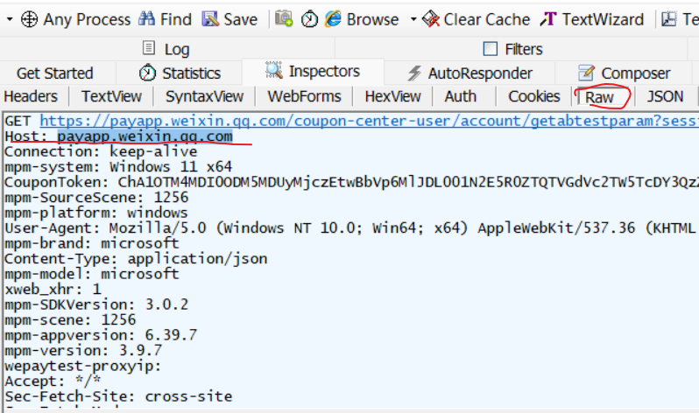Open the Statistics tab
The image size is (699, 413).
(x=180, y=73)
